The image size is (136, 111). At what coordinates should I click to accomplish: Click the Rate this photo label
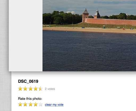coord(30,99)
